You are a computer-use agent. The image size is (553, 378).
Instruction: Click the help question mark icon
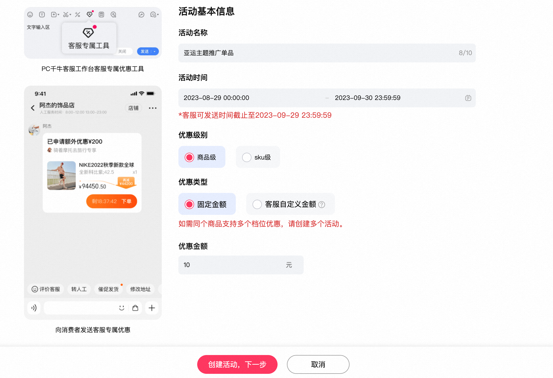322,205
